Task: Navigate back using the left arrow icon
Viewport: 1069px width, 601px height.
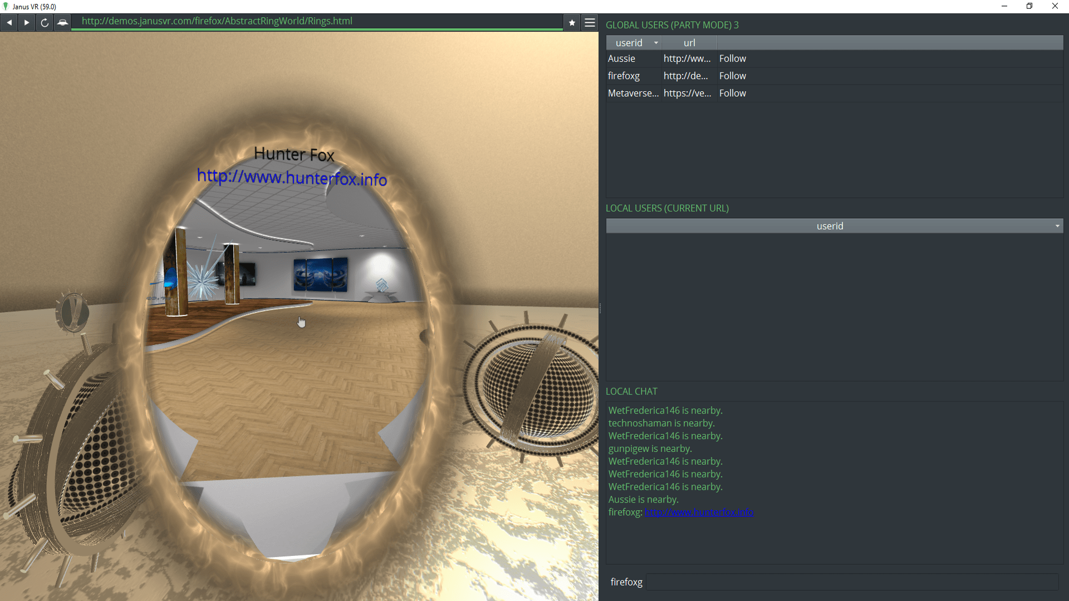Action: (9, 22)
